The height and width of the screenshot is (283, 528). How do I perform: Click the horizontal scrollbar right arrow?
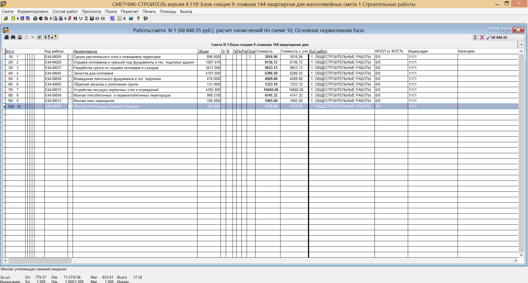point(516,260)
